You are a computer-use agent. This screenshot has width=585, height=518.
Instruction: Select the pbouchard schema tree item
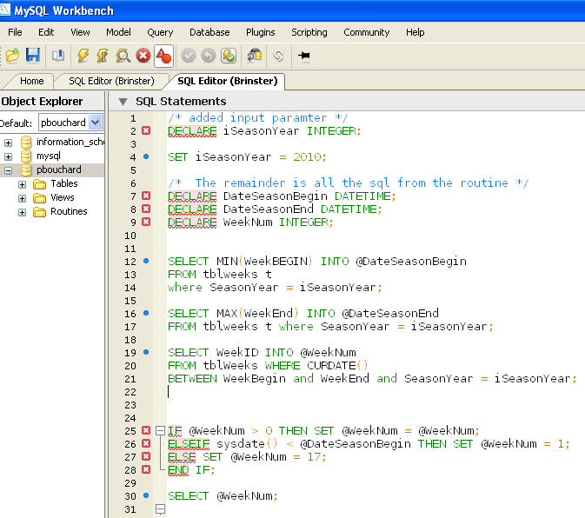(59, 169)
